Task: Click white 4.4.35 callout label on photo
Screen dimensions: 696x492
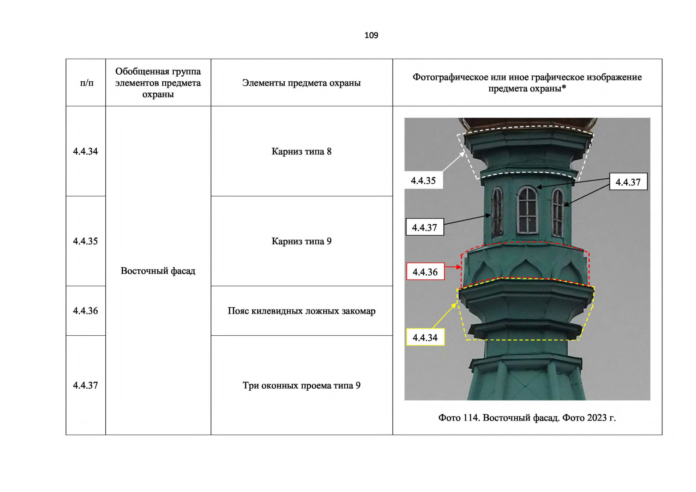Action: pos(423,180)
